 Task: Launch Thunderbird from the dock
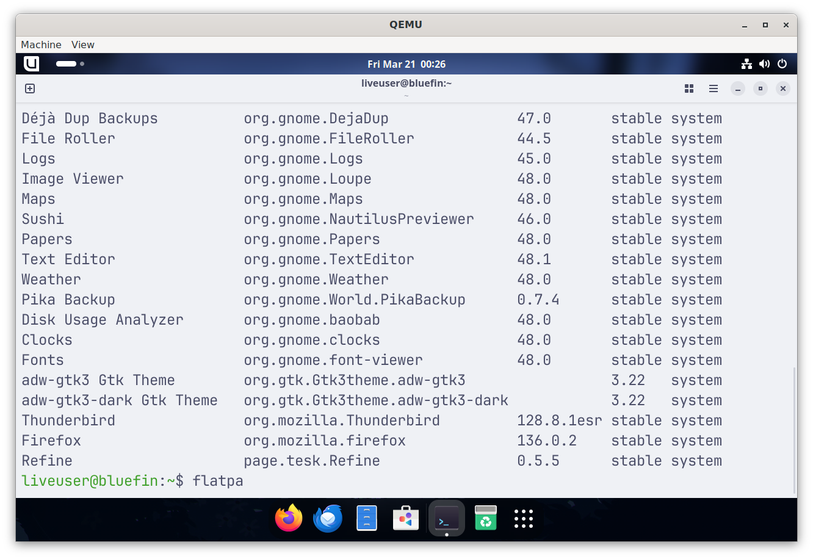point(328,518)
